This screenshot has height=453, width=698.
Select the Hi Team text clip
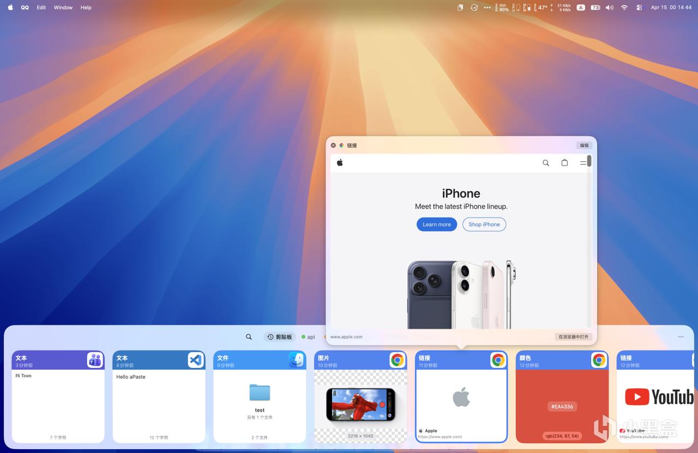[x=58, y=397]
